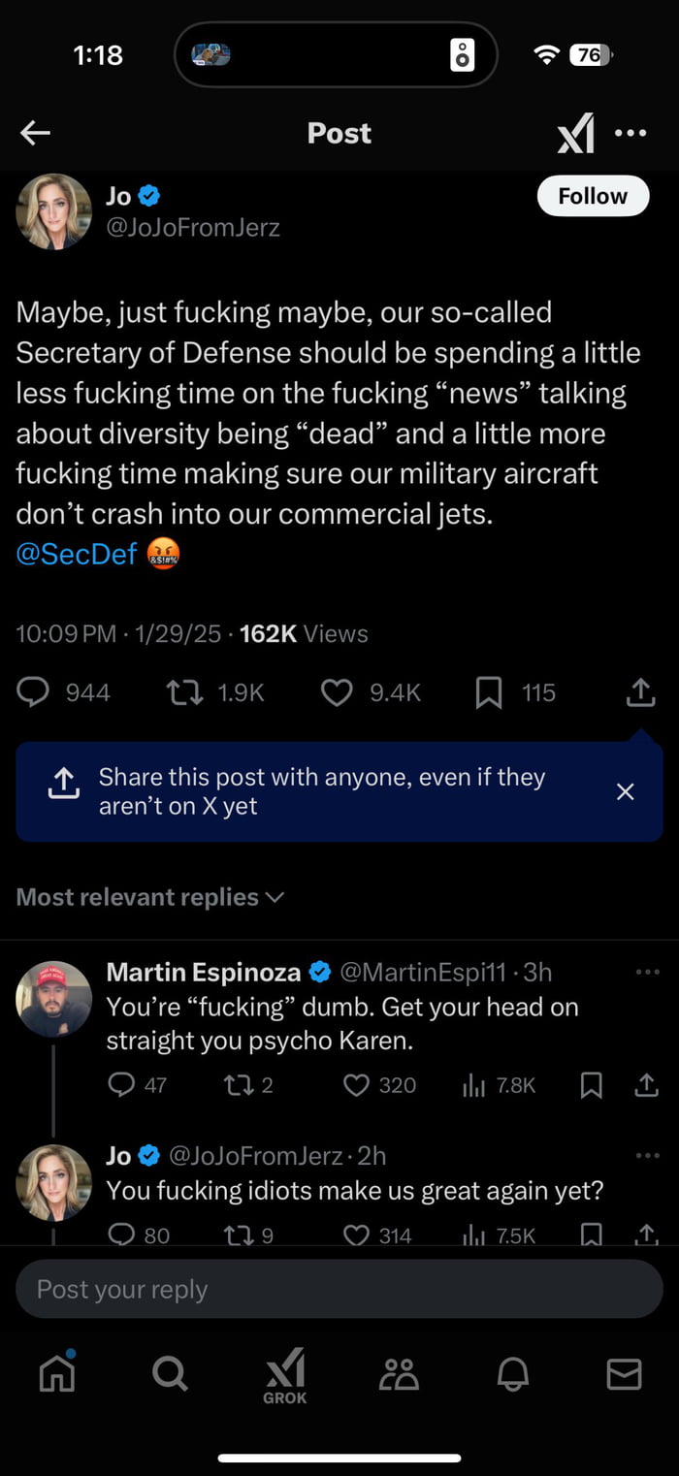Dismiss the share post banner
The width and height of the screenshot is (679, 1476).
coord(626,791)
